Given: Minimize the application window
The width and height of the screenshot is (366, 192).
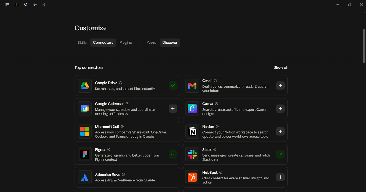Looking at the screenshot, I should tap(338, 5).
